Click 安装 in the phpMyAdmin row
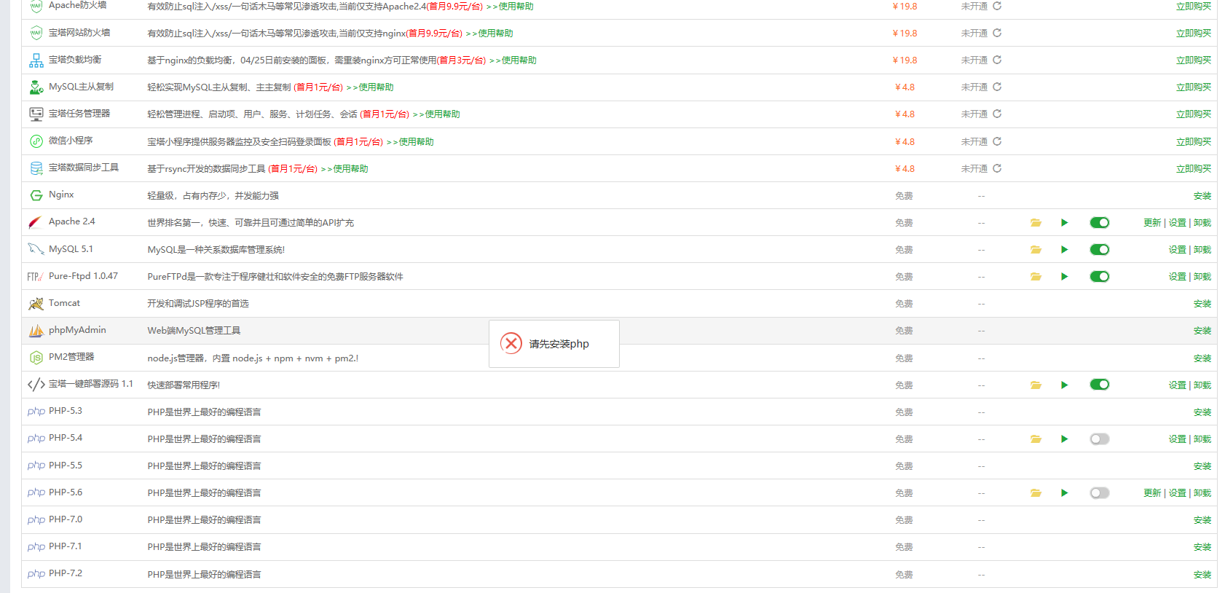 pos(1202,331)
